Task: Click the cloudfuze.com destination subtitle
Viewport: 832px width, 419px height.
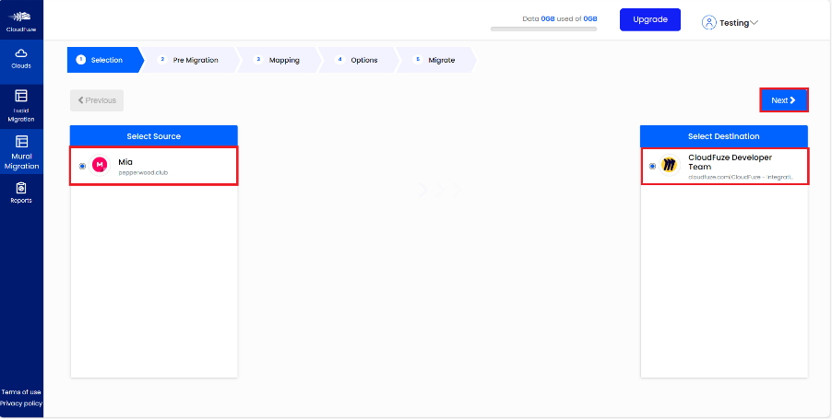Action: tap(741, 177)
